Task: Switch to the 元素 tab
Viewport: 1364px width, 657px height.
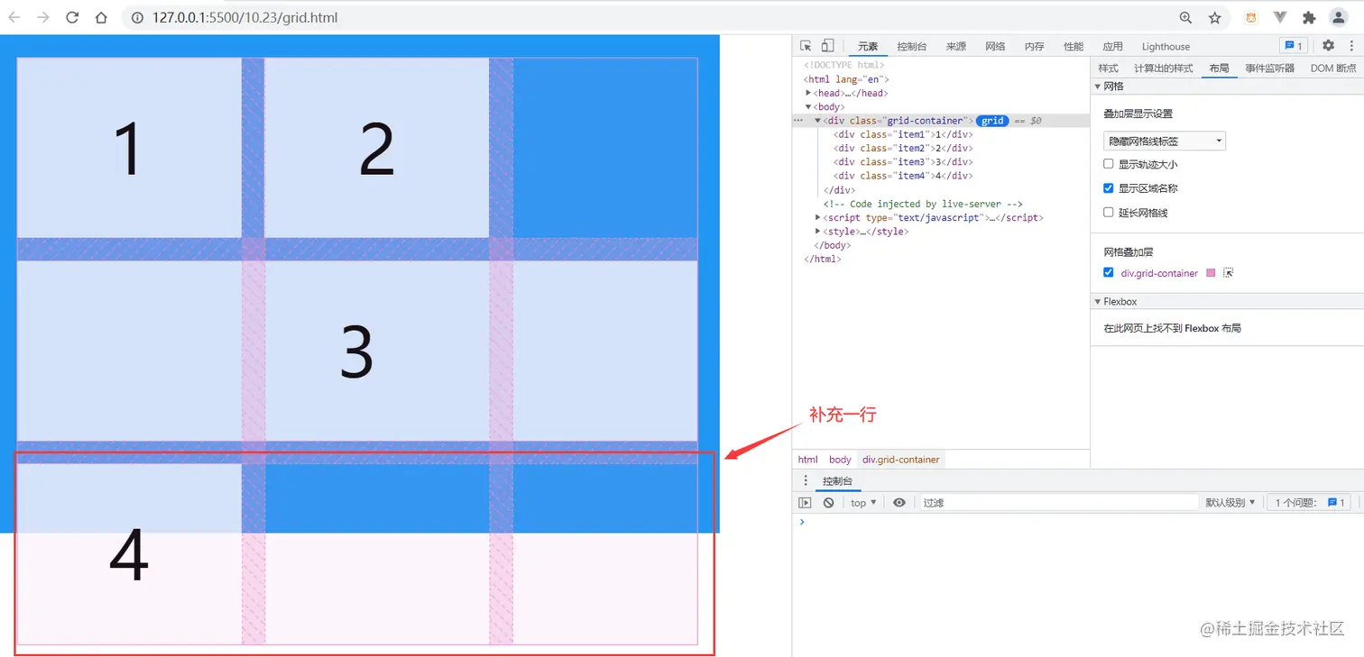Action: pos(867,47)
